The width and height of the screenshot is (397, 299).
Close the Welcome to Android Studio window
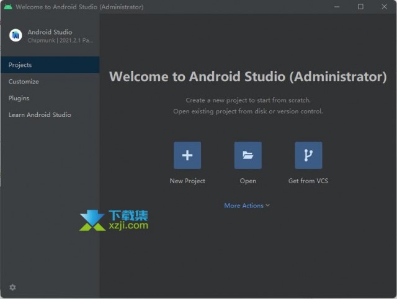click(384, 7)
